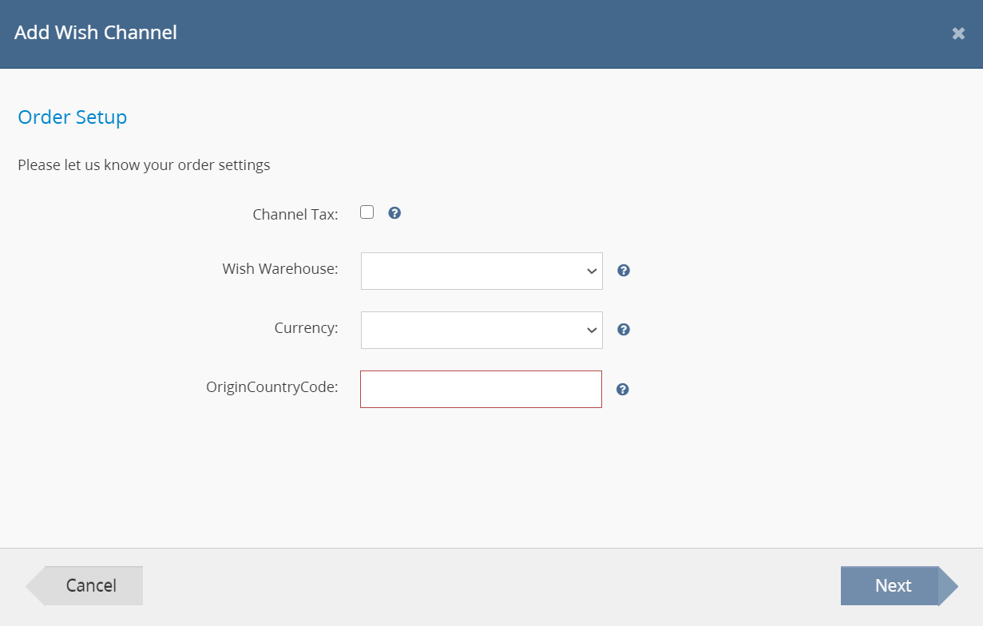The width and height of the screenshot is (983, 626).
Task: Open the Currency help tooltip icon
Action: click(x=624, y=330)
